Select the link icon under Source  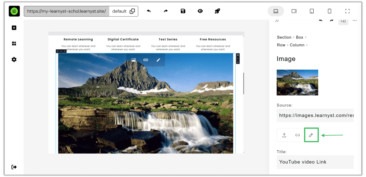tap(298, 135)
